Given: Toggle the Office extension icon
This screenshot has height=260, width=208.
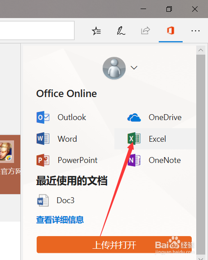Looking at the screenshot, I should click(x=170, y=31).
